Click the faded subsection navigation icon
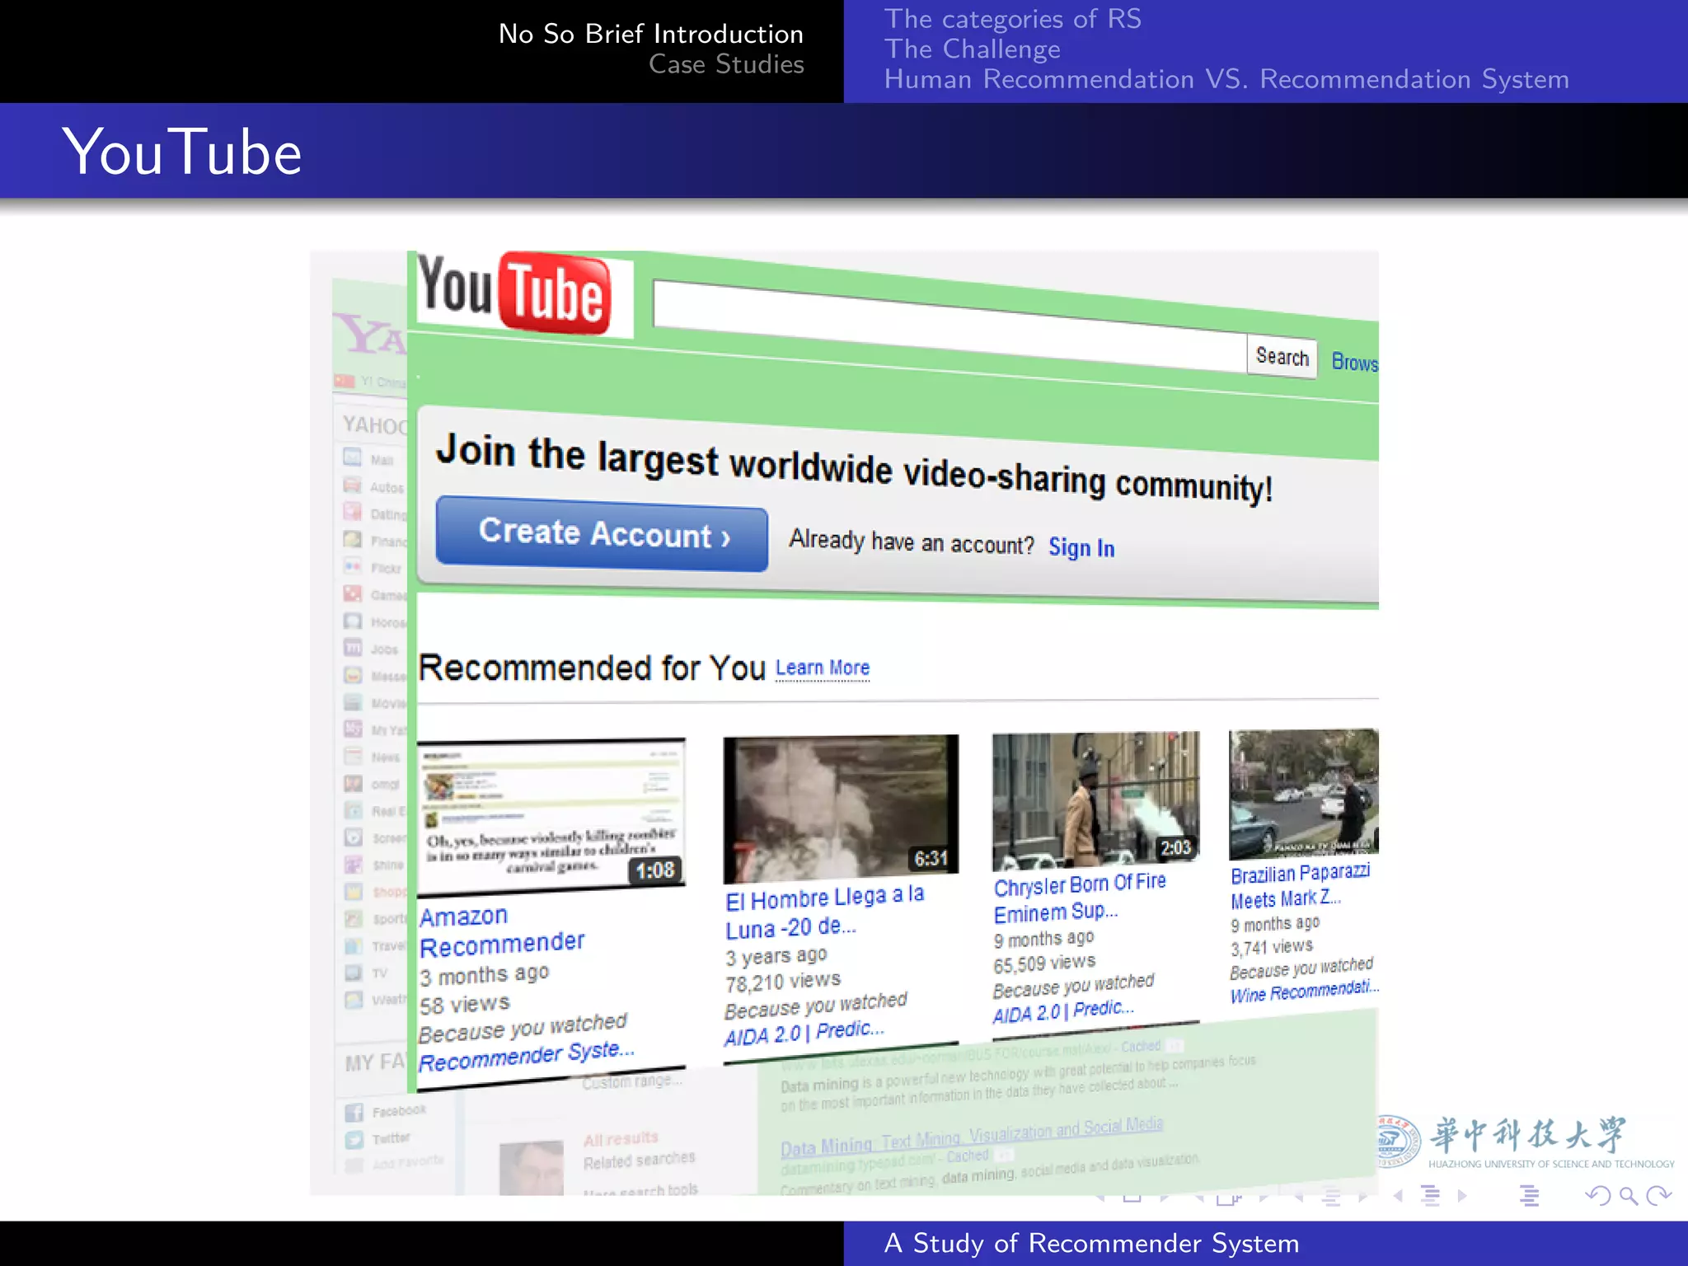This screenshot has width=1688, height=1266. (1331, 1197)
